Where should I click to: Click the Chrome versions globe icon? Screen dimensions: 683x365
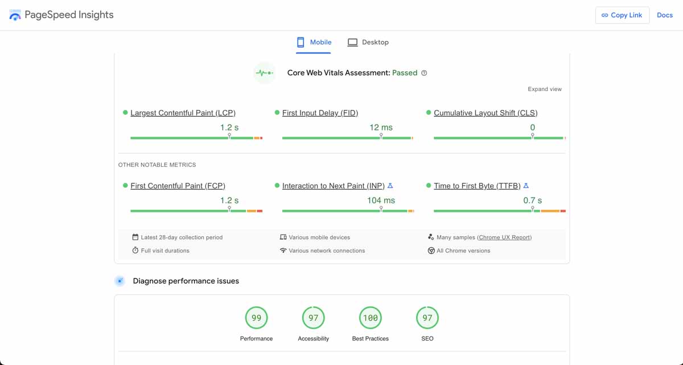tap(431, 251)
